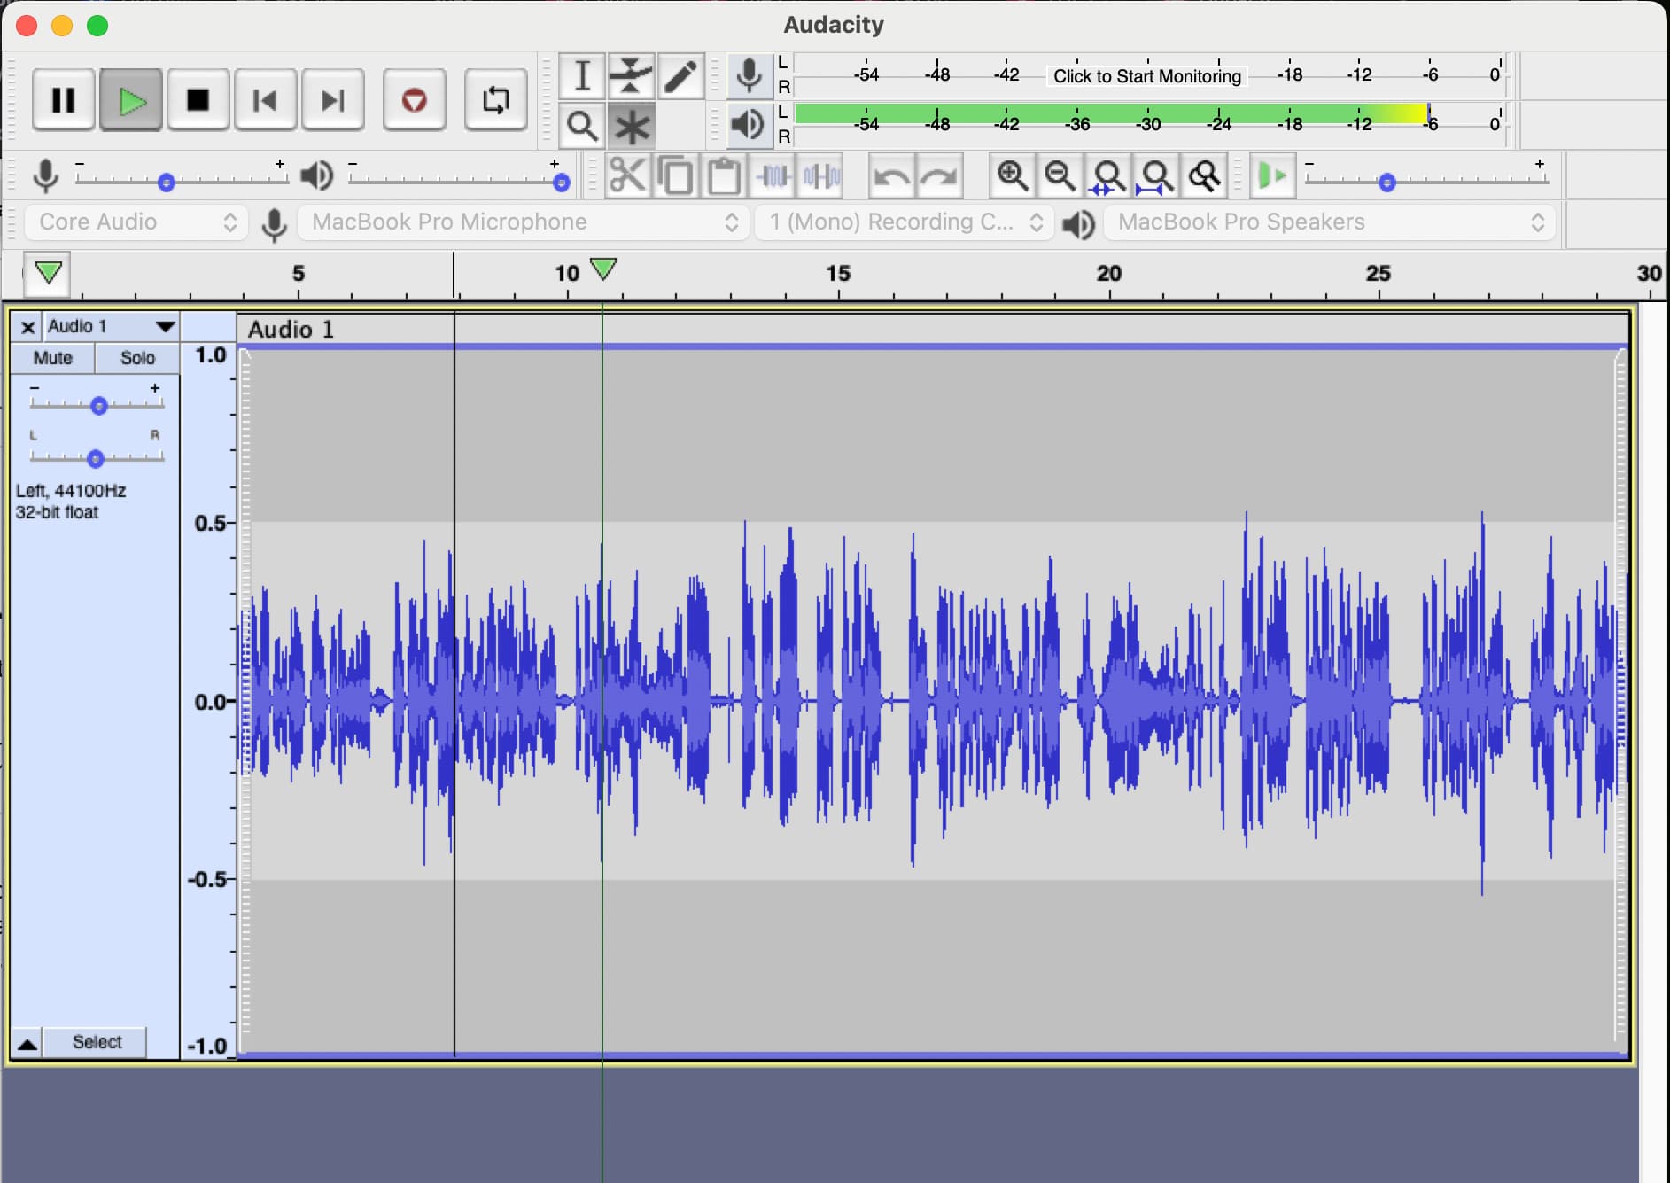Open the 1 (Mono) Recording Channels dropdown
The height and width of the screenshot is (1183, 1670).
(x=905, y=222)
